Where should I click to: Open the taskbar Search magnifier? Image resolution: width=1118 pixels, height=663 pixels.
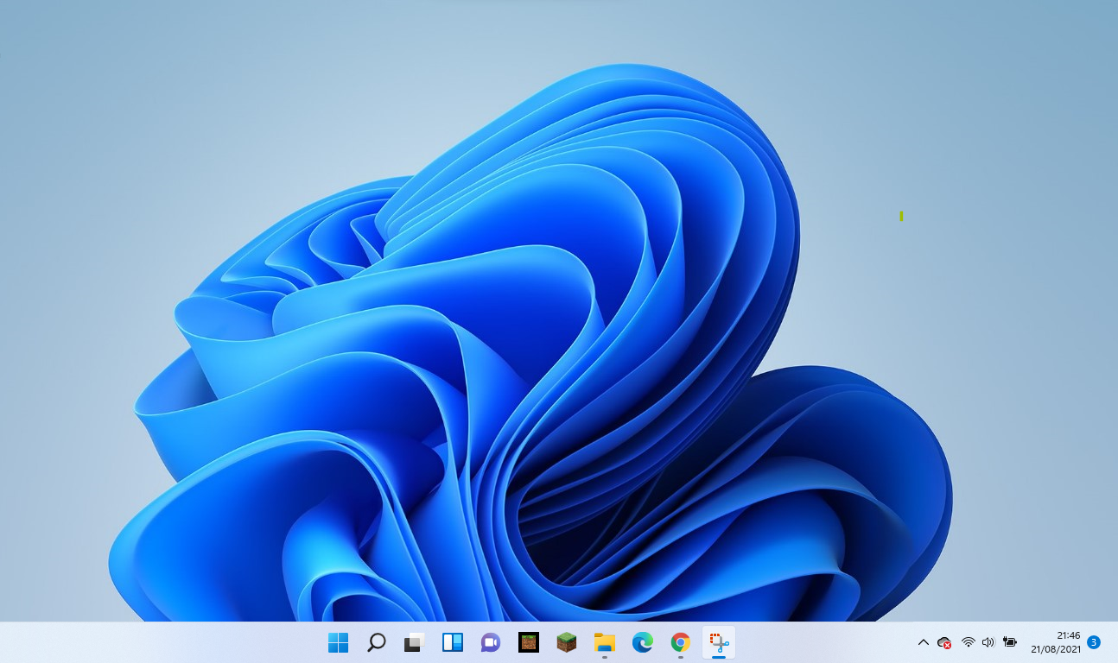[x=376, y=642]
